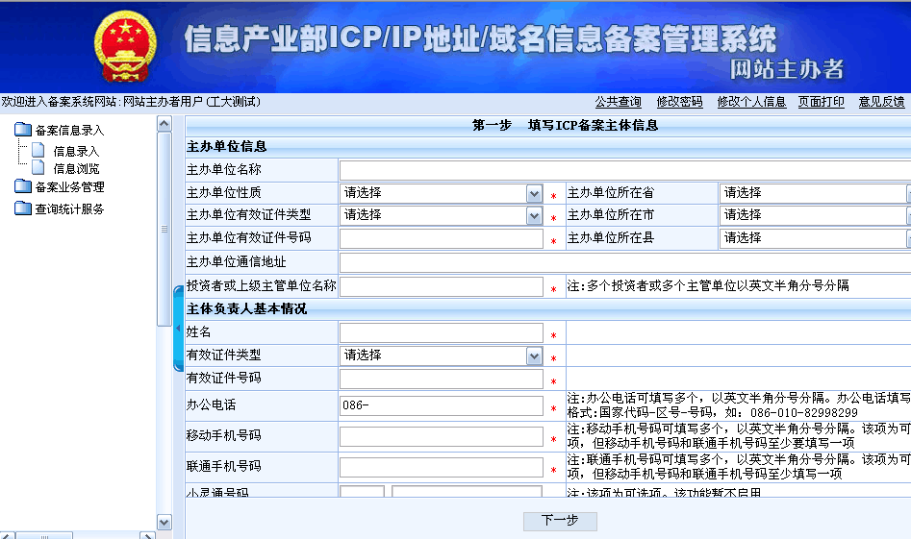Screen dimensions: 911x539
Task: Click the folder icon beside 查询统计服务
Action: point(23,208)
